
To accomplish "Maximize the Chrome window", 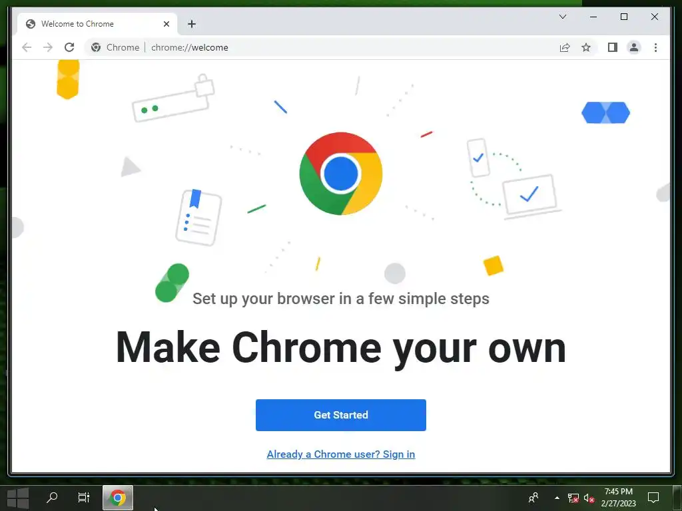I will pos(623,17).
